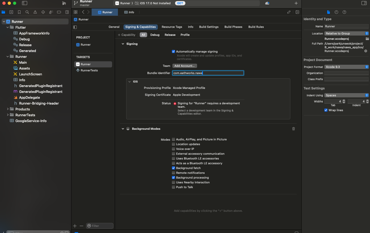The image size is (370, 233).
Task: Click the Bundle Identifier text field
Action: [208, 73]
